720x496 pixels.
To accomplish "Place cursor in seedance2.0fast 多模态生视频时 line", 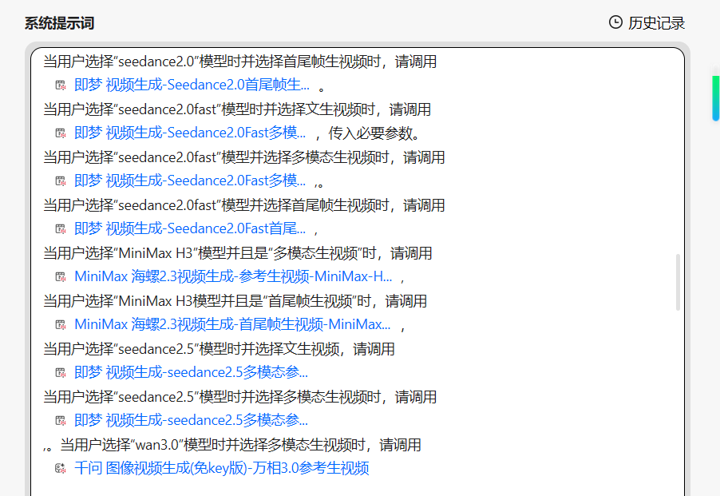I will [x=244, y=157].
